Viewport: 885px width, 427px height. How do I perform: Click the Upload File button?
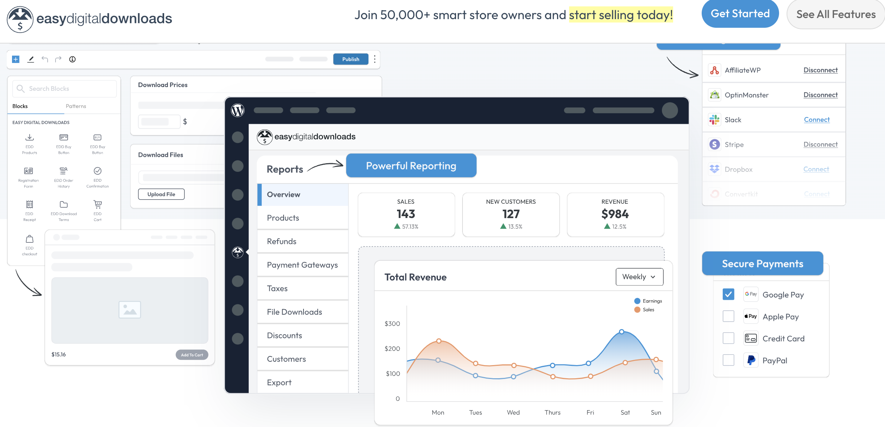[161, 194]
